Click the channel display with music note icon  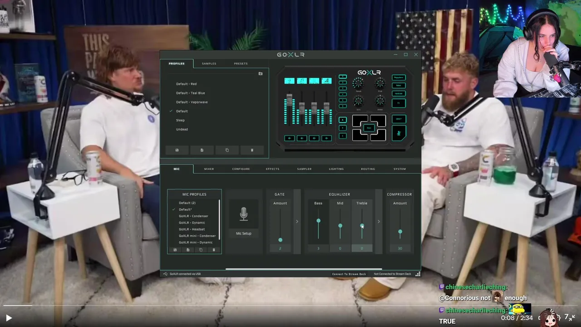point(302,81)
